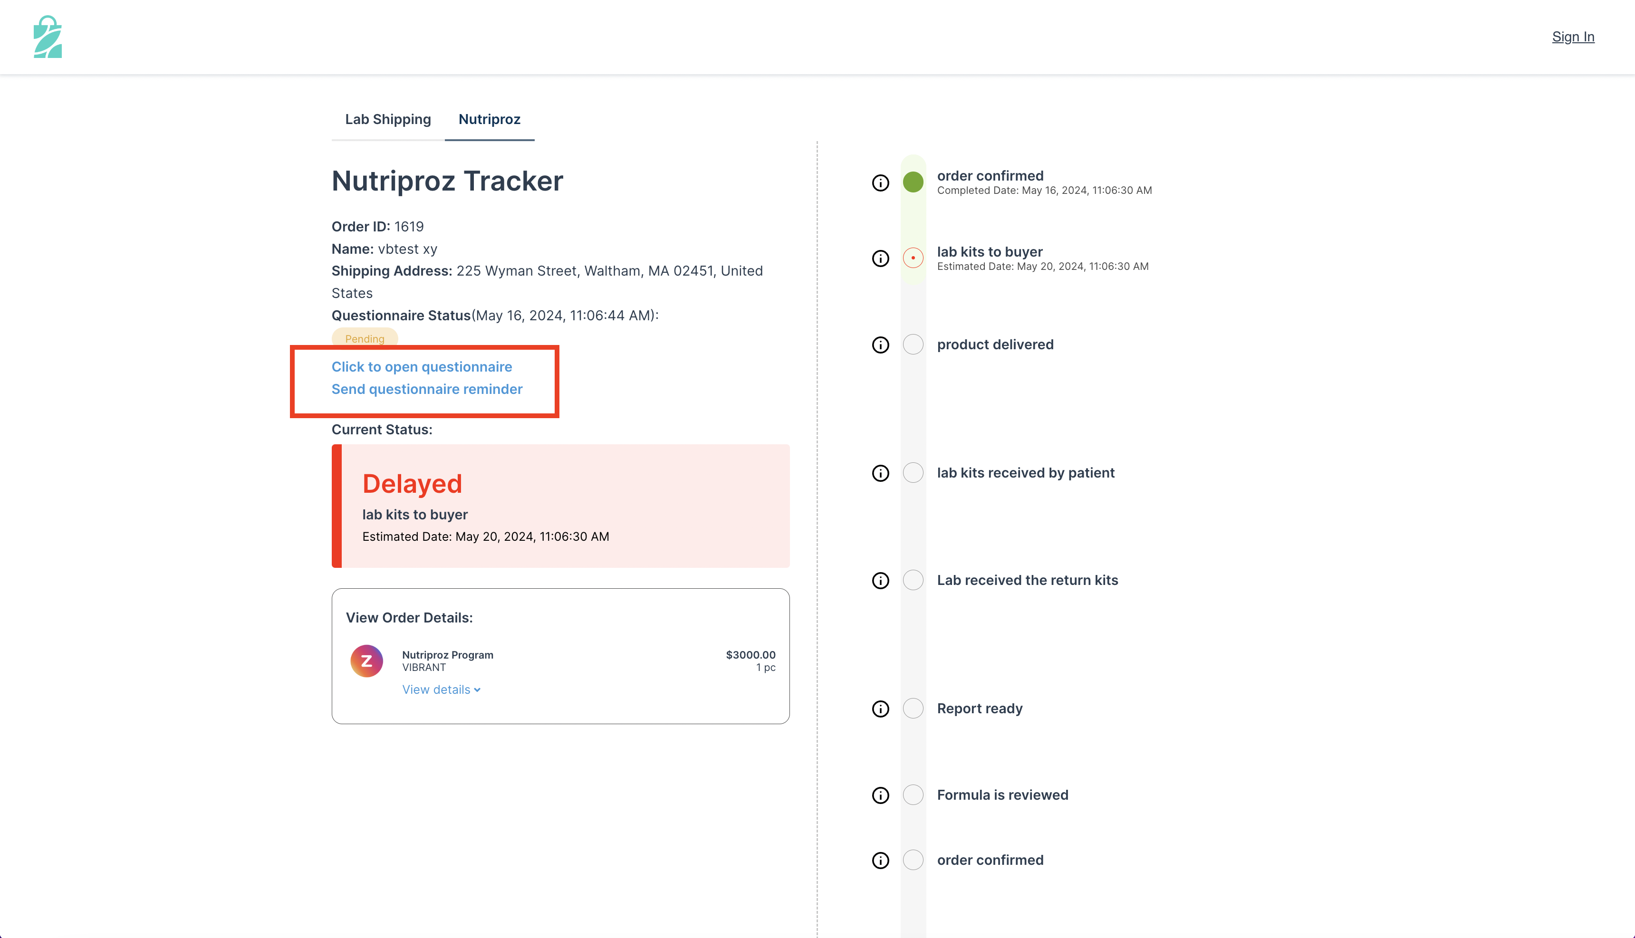Click the empty product delivered timeline circle

(913, 344)
